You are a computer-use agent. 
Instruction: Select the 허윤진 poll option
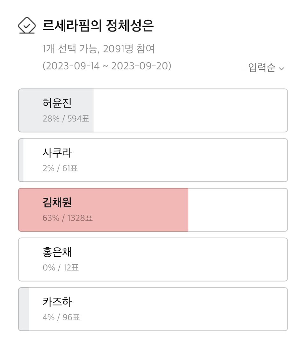153,110
